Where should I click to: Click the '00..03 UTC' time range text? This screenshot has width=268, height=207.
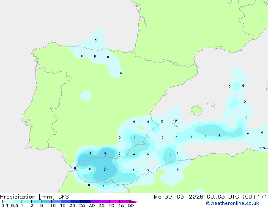pyautogui.click(x=223, y=197)
